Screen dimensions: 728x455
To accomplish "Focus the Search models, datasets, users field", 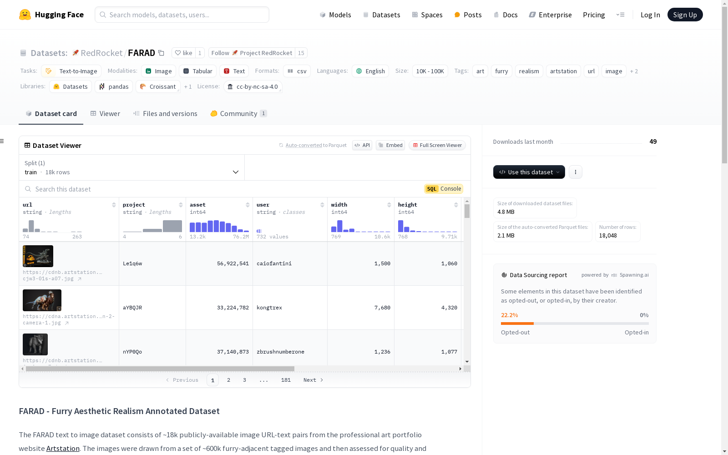I will (182, 15).
